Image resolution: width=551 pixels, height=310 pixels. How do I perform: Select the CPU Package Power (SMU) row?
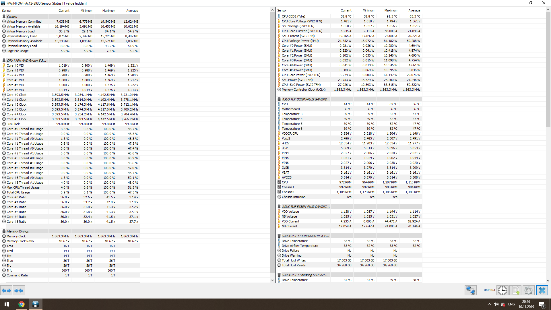300,41
